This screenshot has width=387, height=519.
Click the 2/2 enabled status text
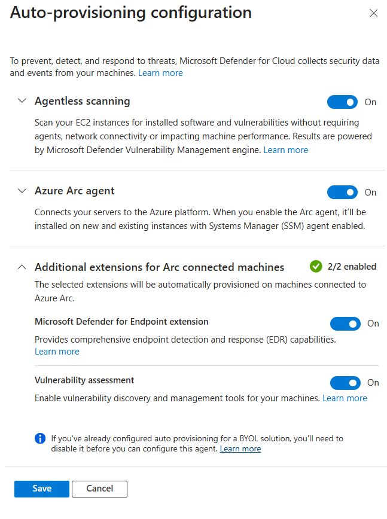point(352,267)
